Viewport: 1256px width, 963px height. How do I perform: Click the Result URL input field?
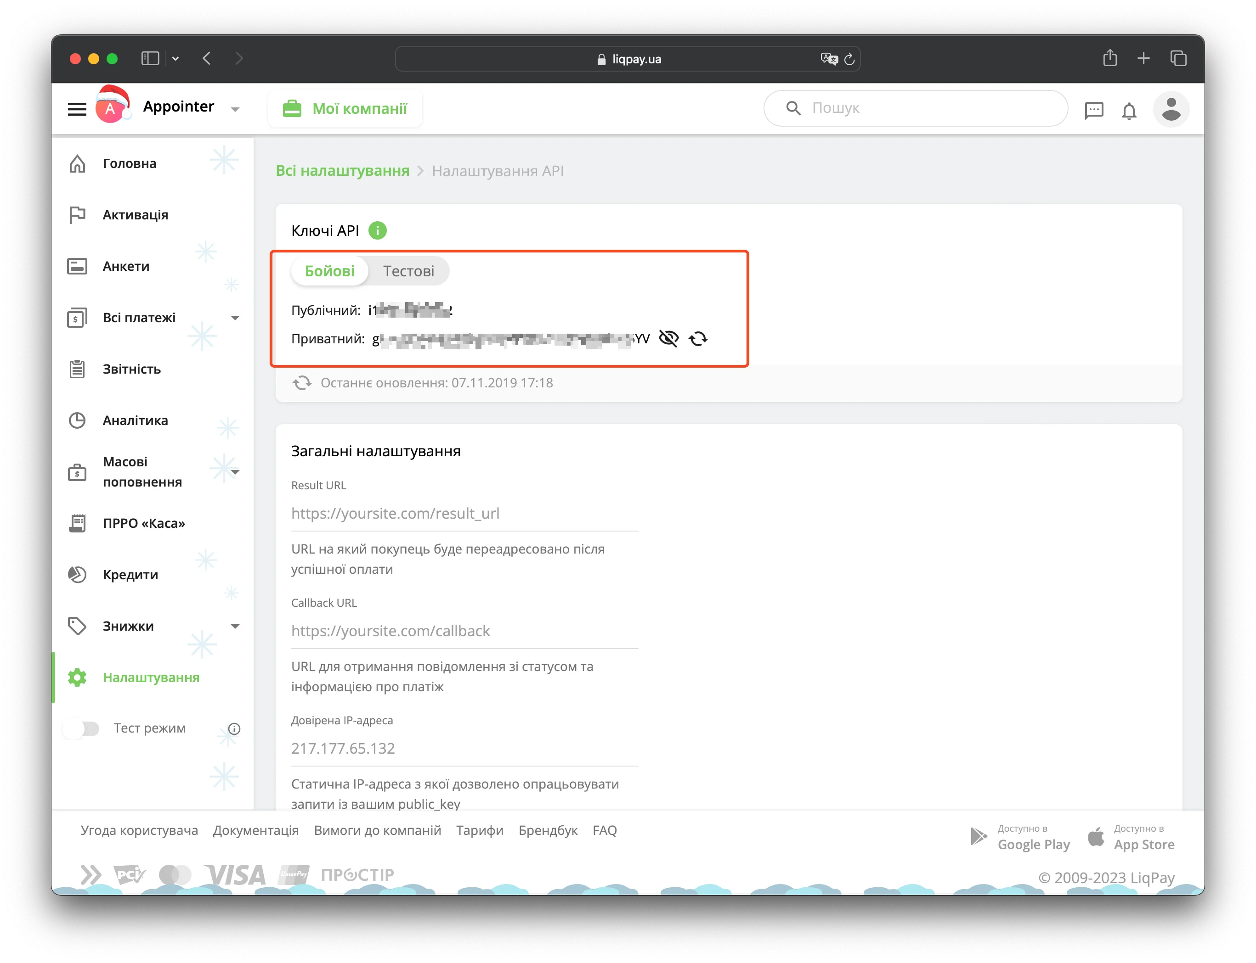(x=465, y=513)
